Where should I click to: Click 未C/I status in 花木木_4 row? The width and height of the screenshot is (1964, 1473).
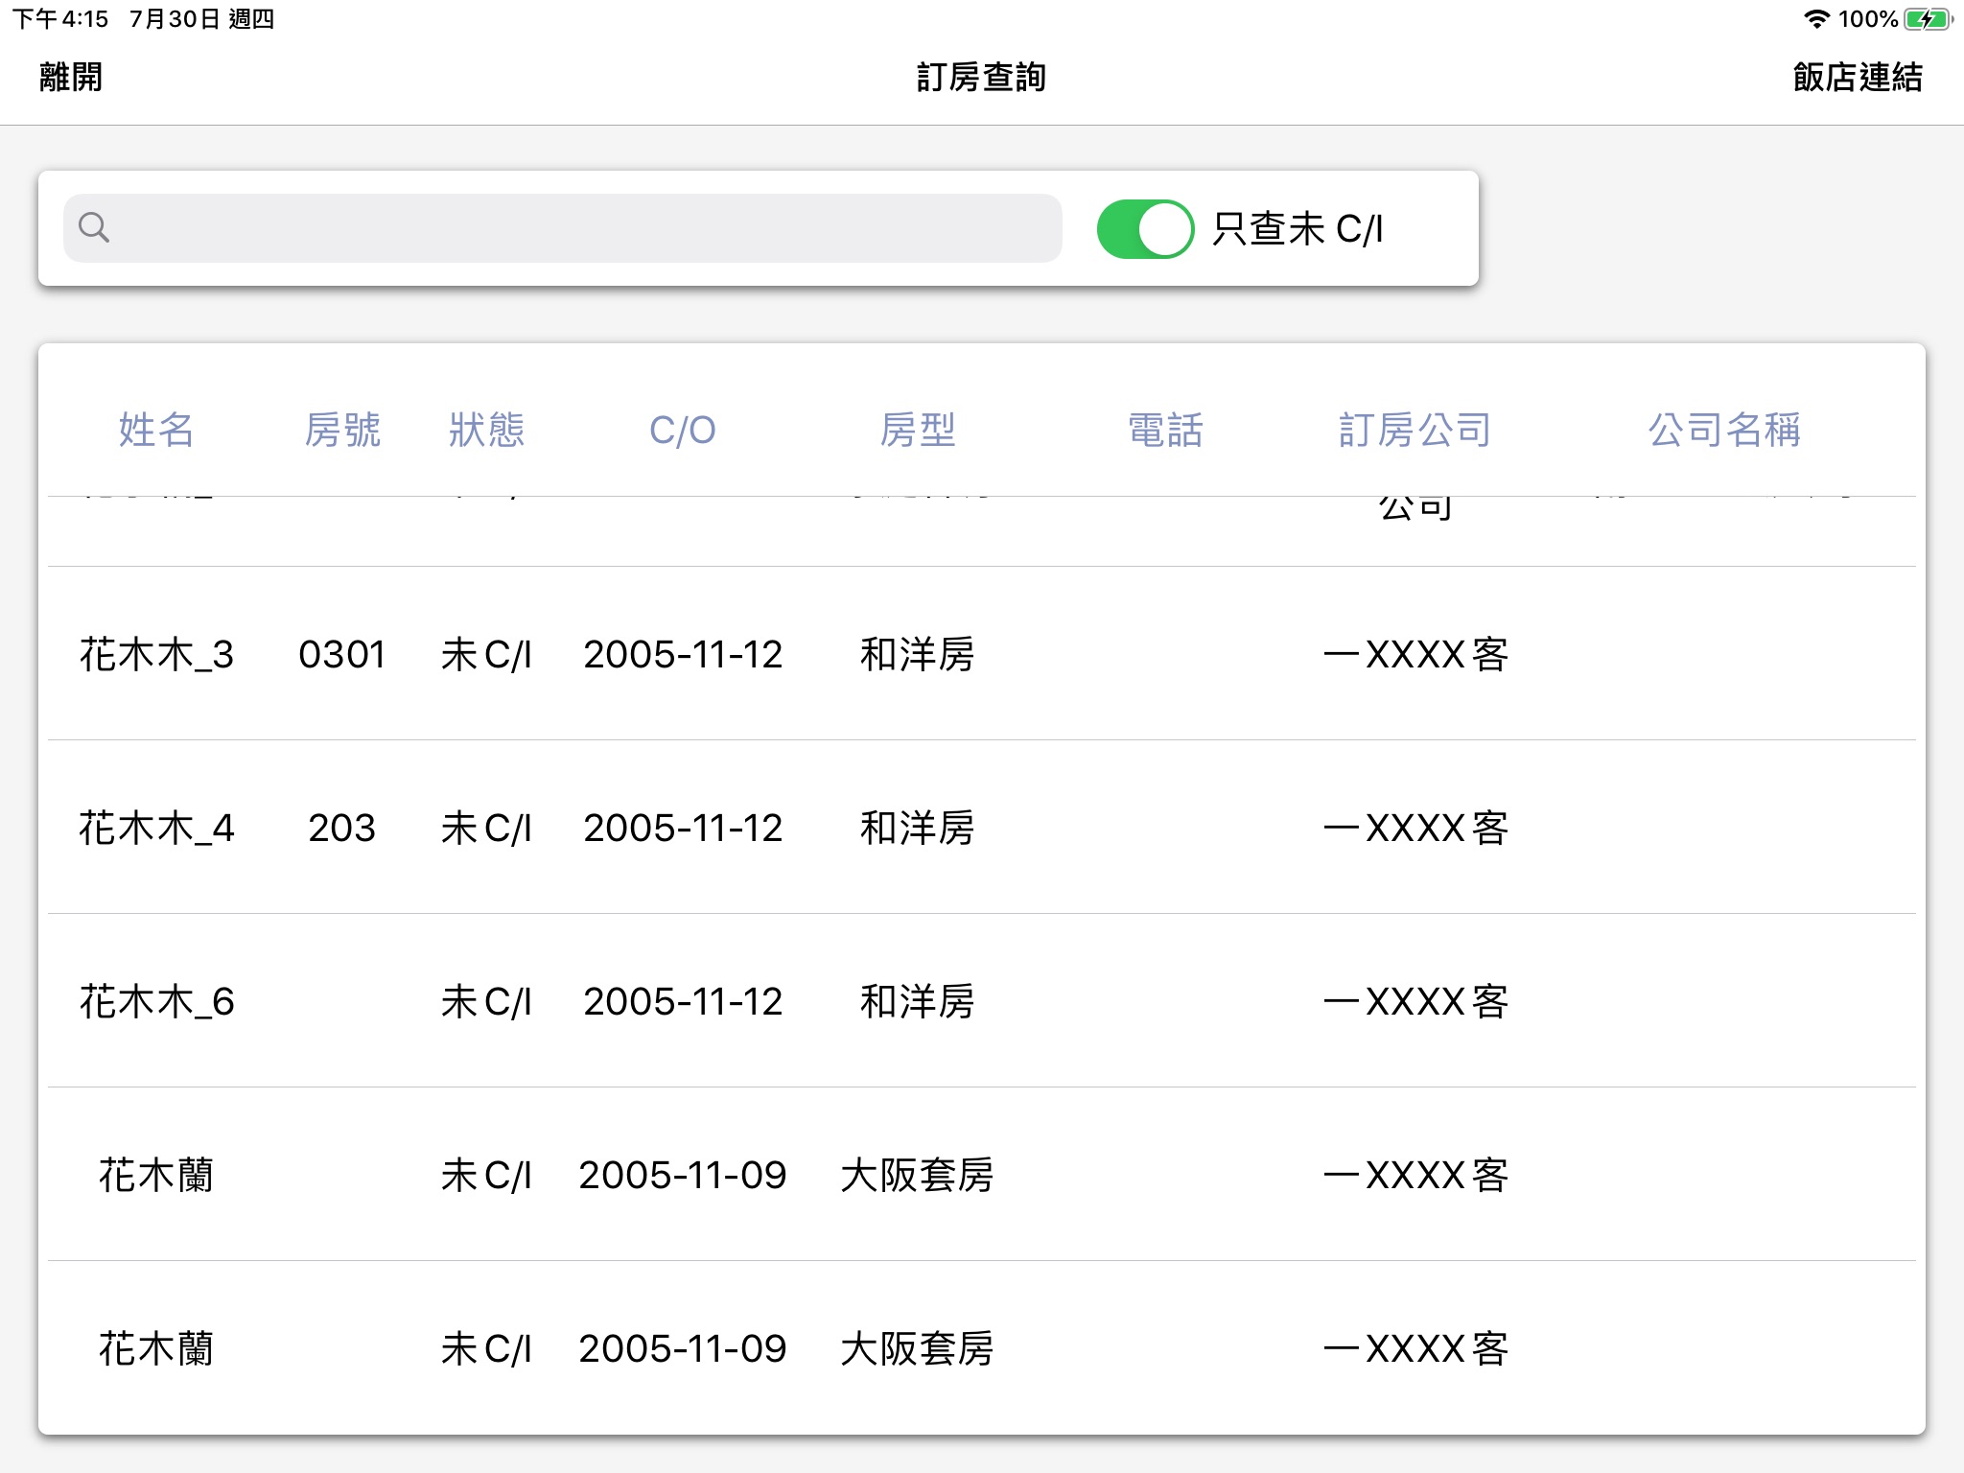pyautogui.click(x=486, y=828)
